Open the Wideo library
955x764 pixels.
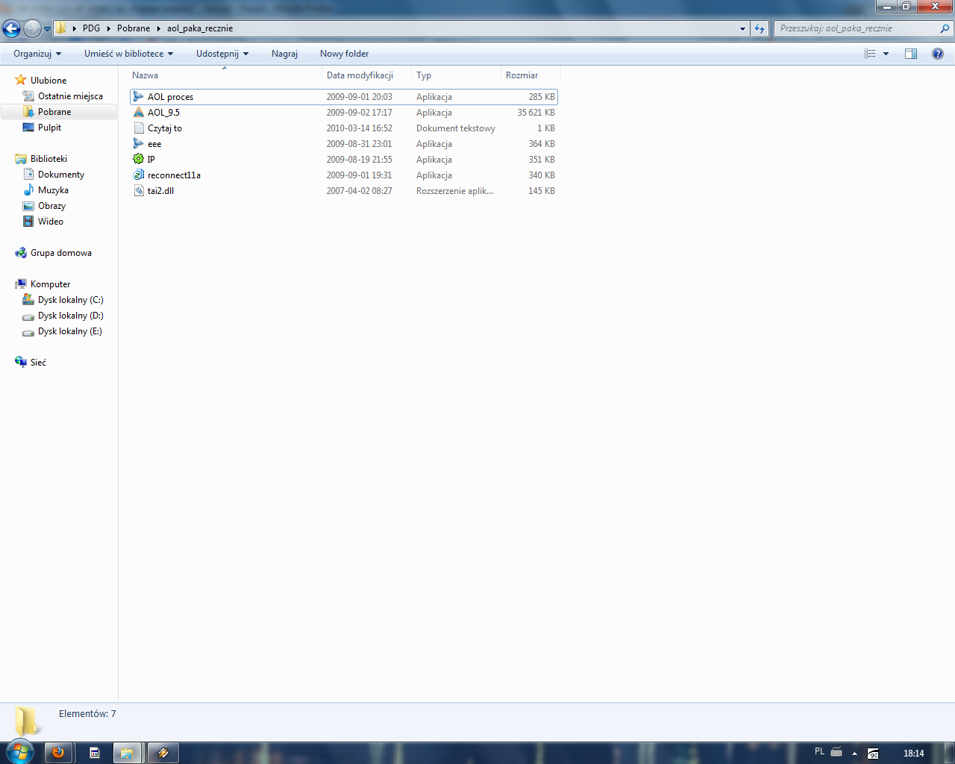50,222
